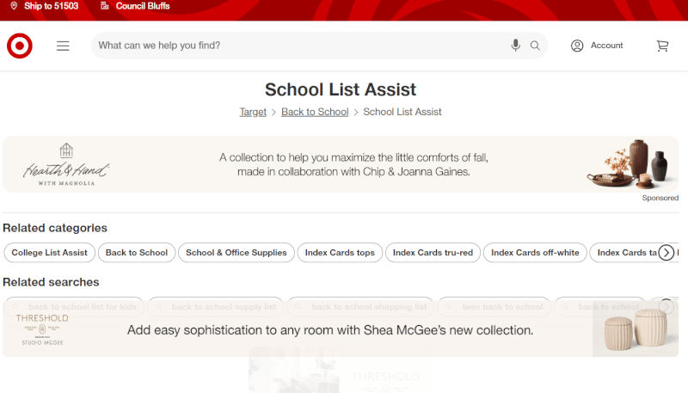The width and height of the screenshot is (688, 393).
Task: Select Index Cards off-white chip
Action: (536, 253)
